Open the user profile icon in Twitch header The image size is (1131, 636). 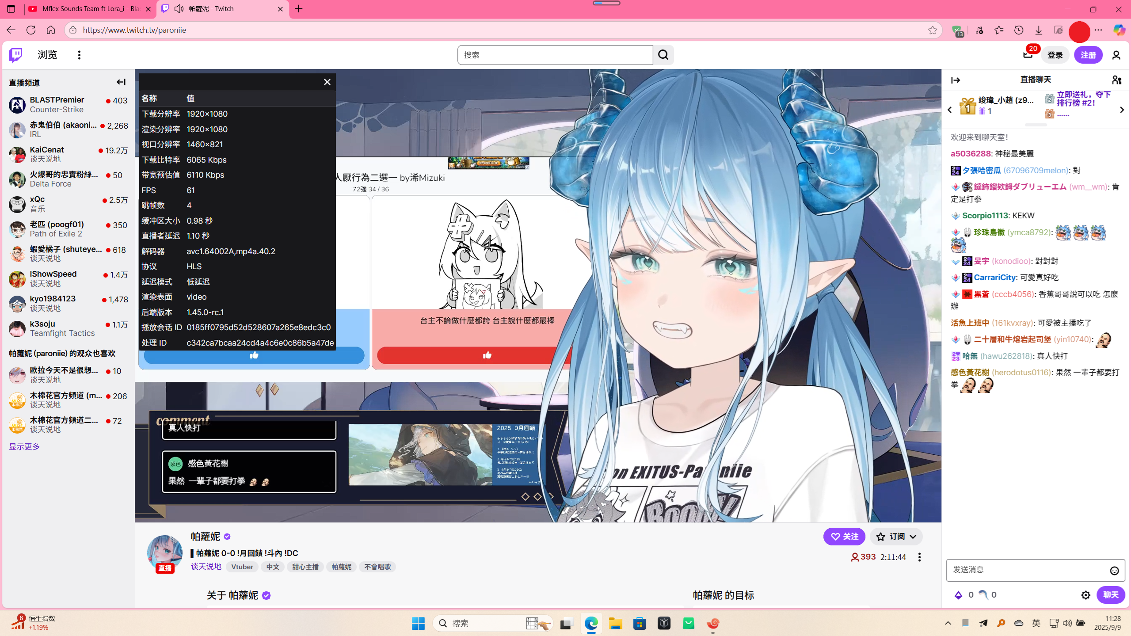[x=1116, y=55]
